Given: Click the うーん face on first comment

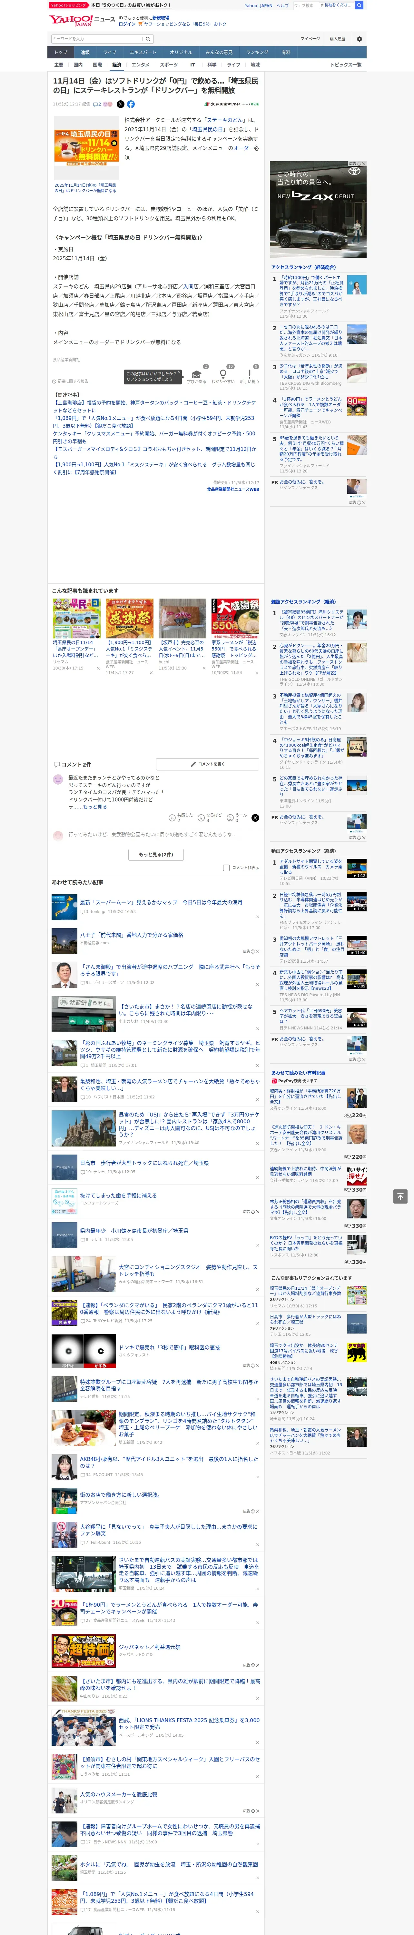Looking at the screenshot, I should [x=231, y=817].
